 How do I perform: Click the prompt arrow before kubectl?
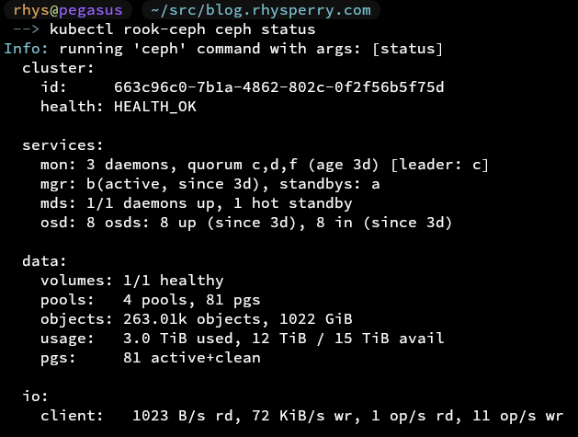point(26,29)
